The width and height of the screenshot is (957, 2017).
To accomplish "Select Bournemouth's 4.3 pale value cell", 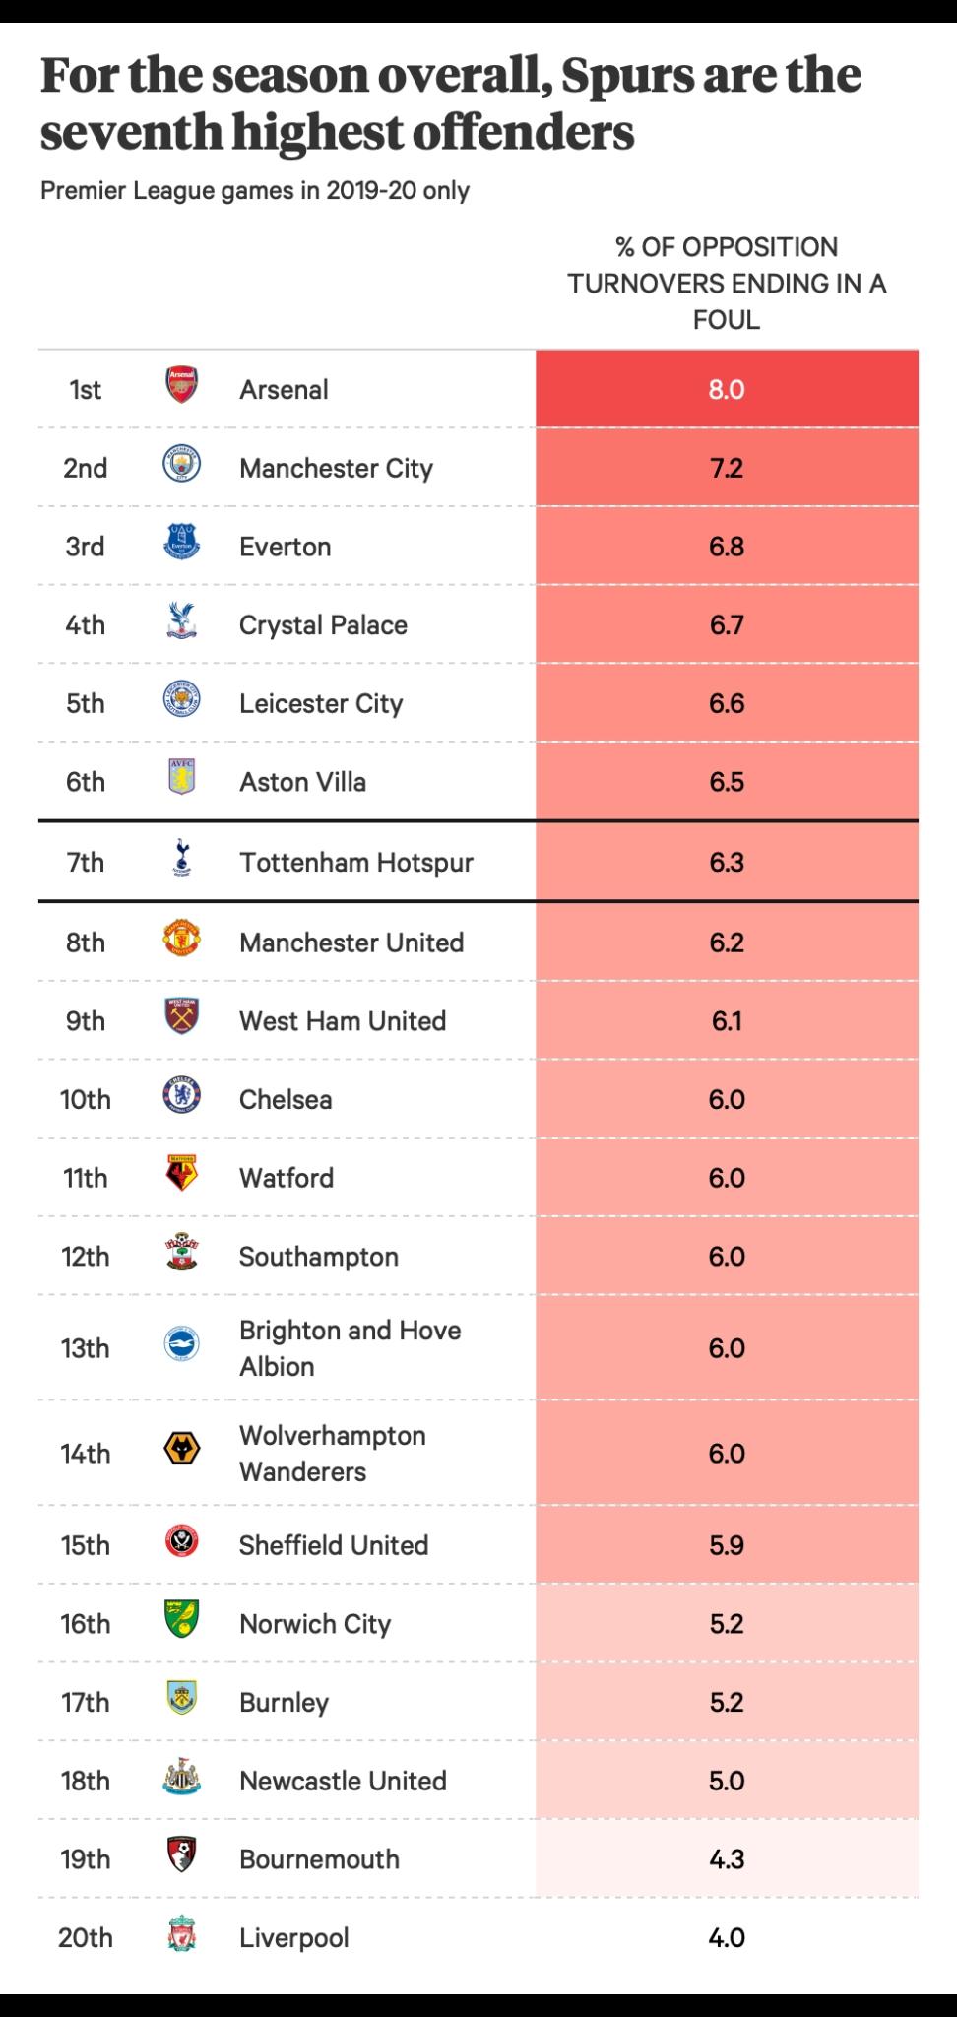I will point(727,1858).
